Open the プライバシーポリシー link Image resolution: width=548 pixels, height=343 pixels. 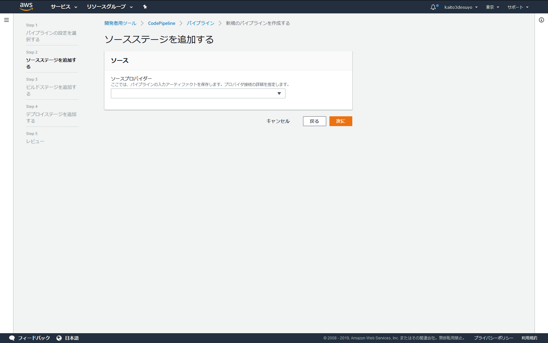click(494, 338)
